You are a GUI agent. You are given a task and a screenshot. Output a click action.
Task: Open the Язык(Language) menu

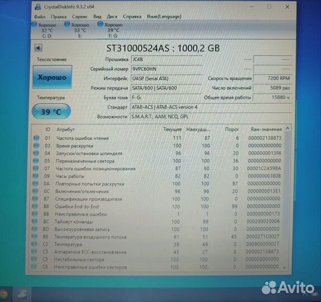[164, 17]
